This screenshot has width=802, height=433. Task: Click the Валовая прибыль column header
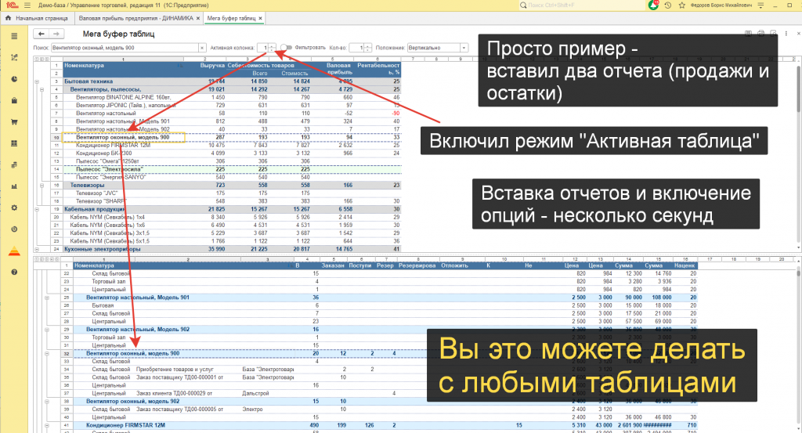339,68
